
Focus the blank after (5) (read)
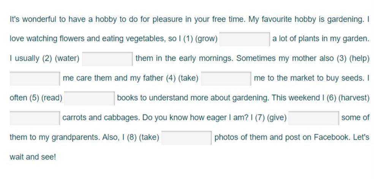[89, 98]
